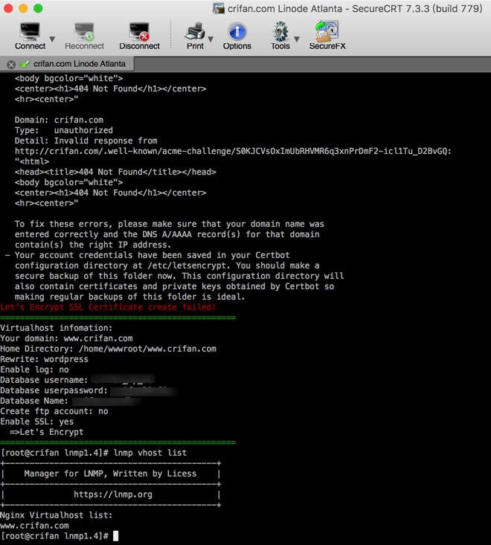The width and height of the screenshot is (491, 545).
Task: Click 'Rewrite: wordpress' line
Action: point(44,359)
